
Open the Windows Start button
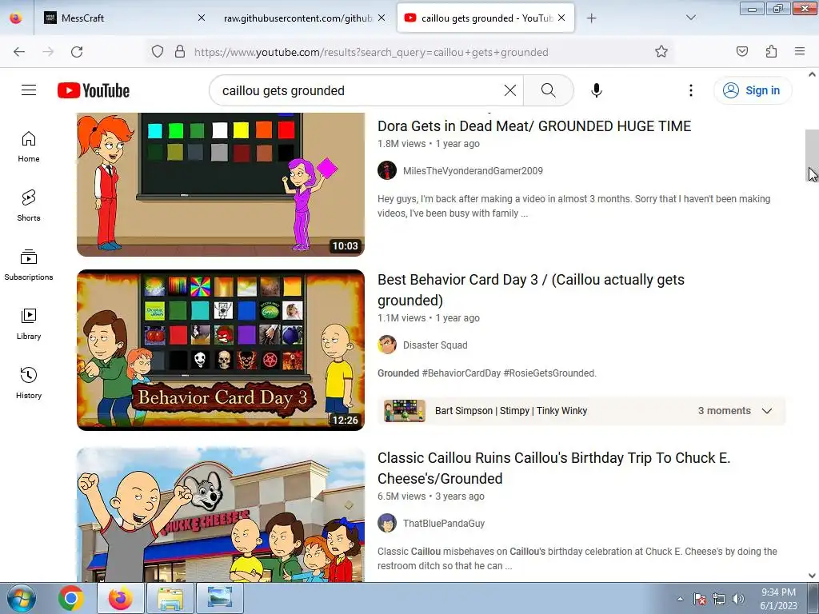(22, 598)
